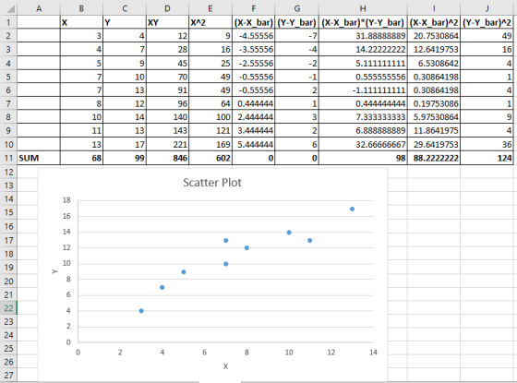Click the SUM label cell

[39, 158]
